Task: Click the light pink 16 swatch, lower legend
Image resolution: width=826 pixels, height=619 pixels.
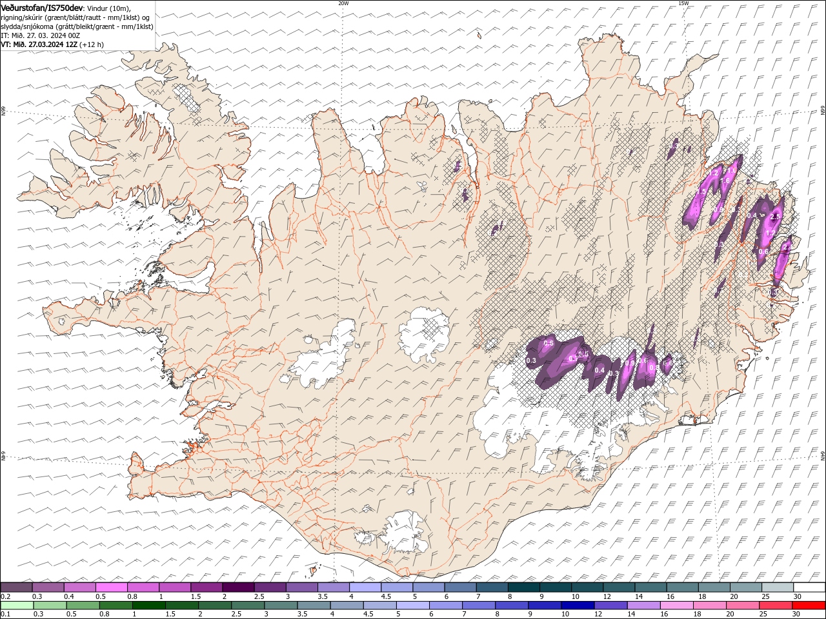Action: [676, 605]
